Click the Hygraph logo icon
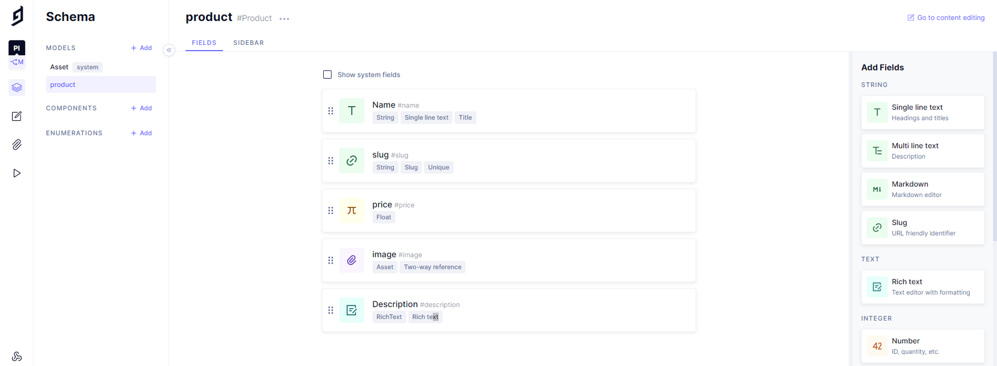The height and width of the screenshot is (366, 997). (17, 16)
